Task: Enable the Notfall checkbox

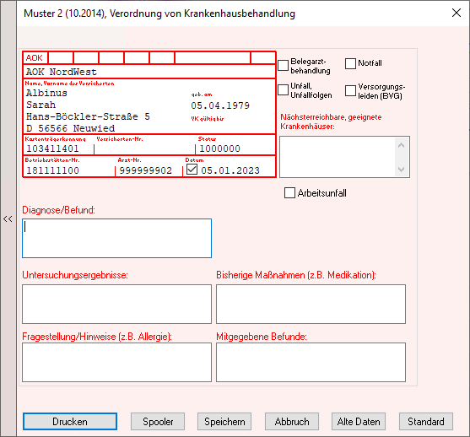Action: click(350, 63)
